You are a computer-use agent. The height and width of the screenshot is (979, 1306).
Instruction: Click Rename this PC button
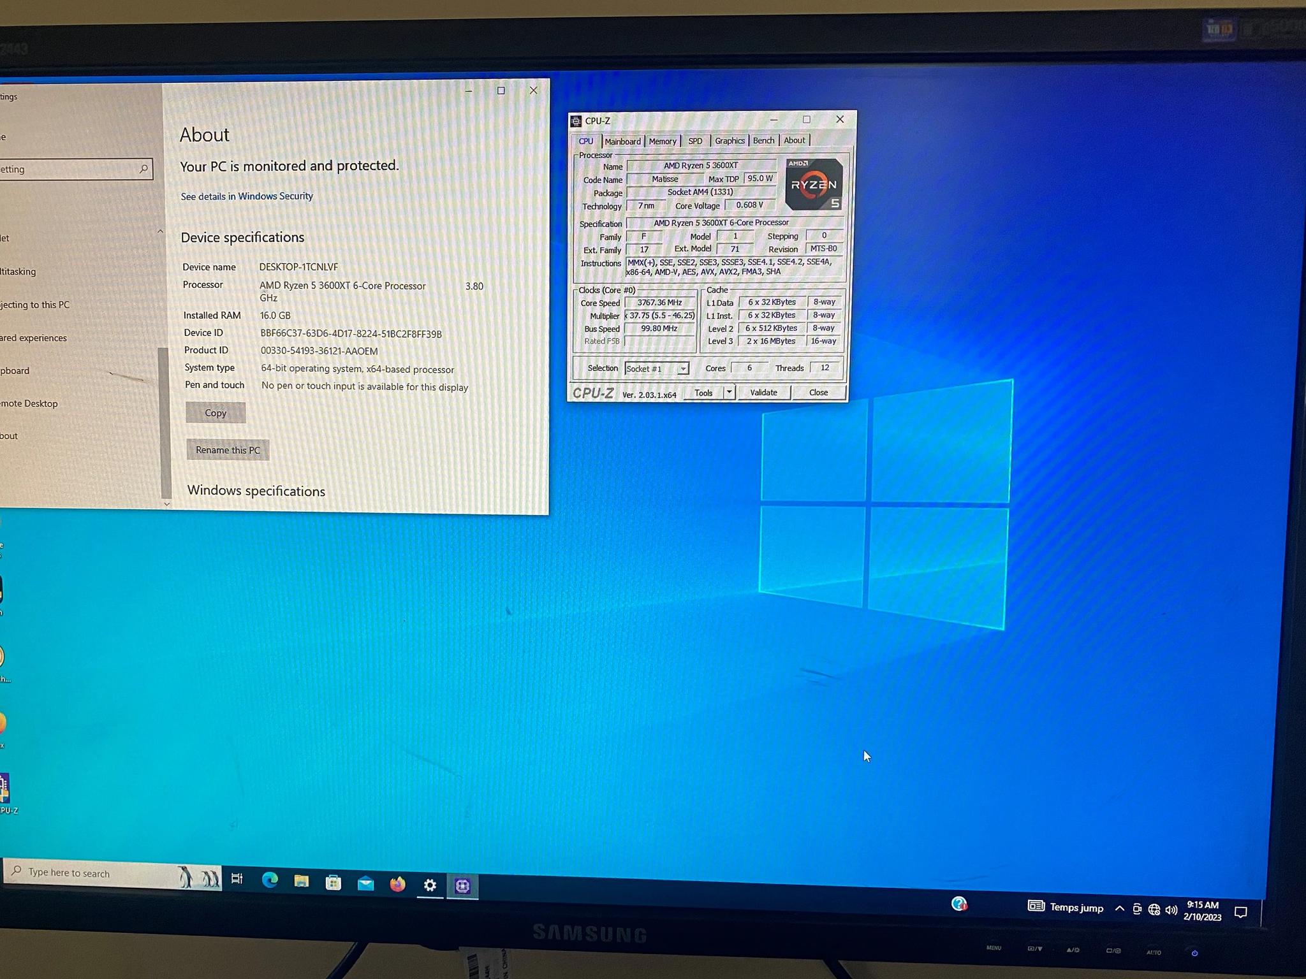tap(228, 450)
